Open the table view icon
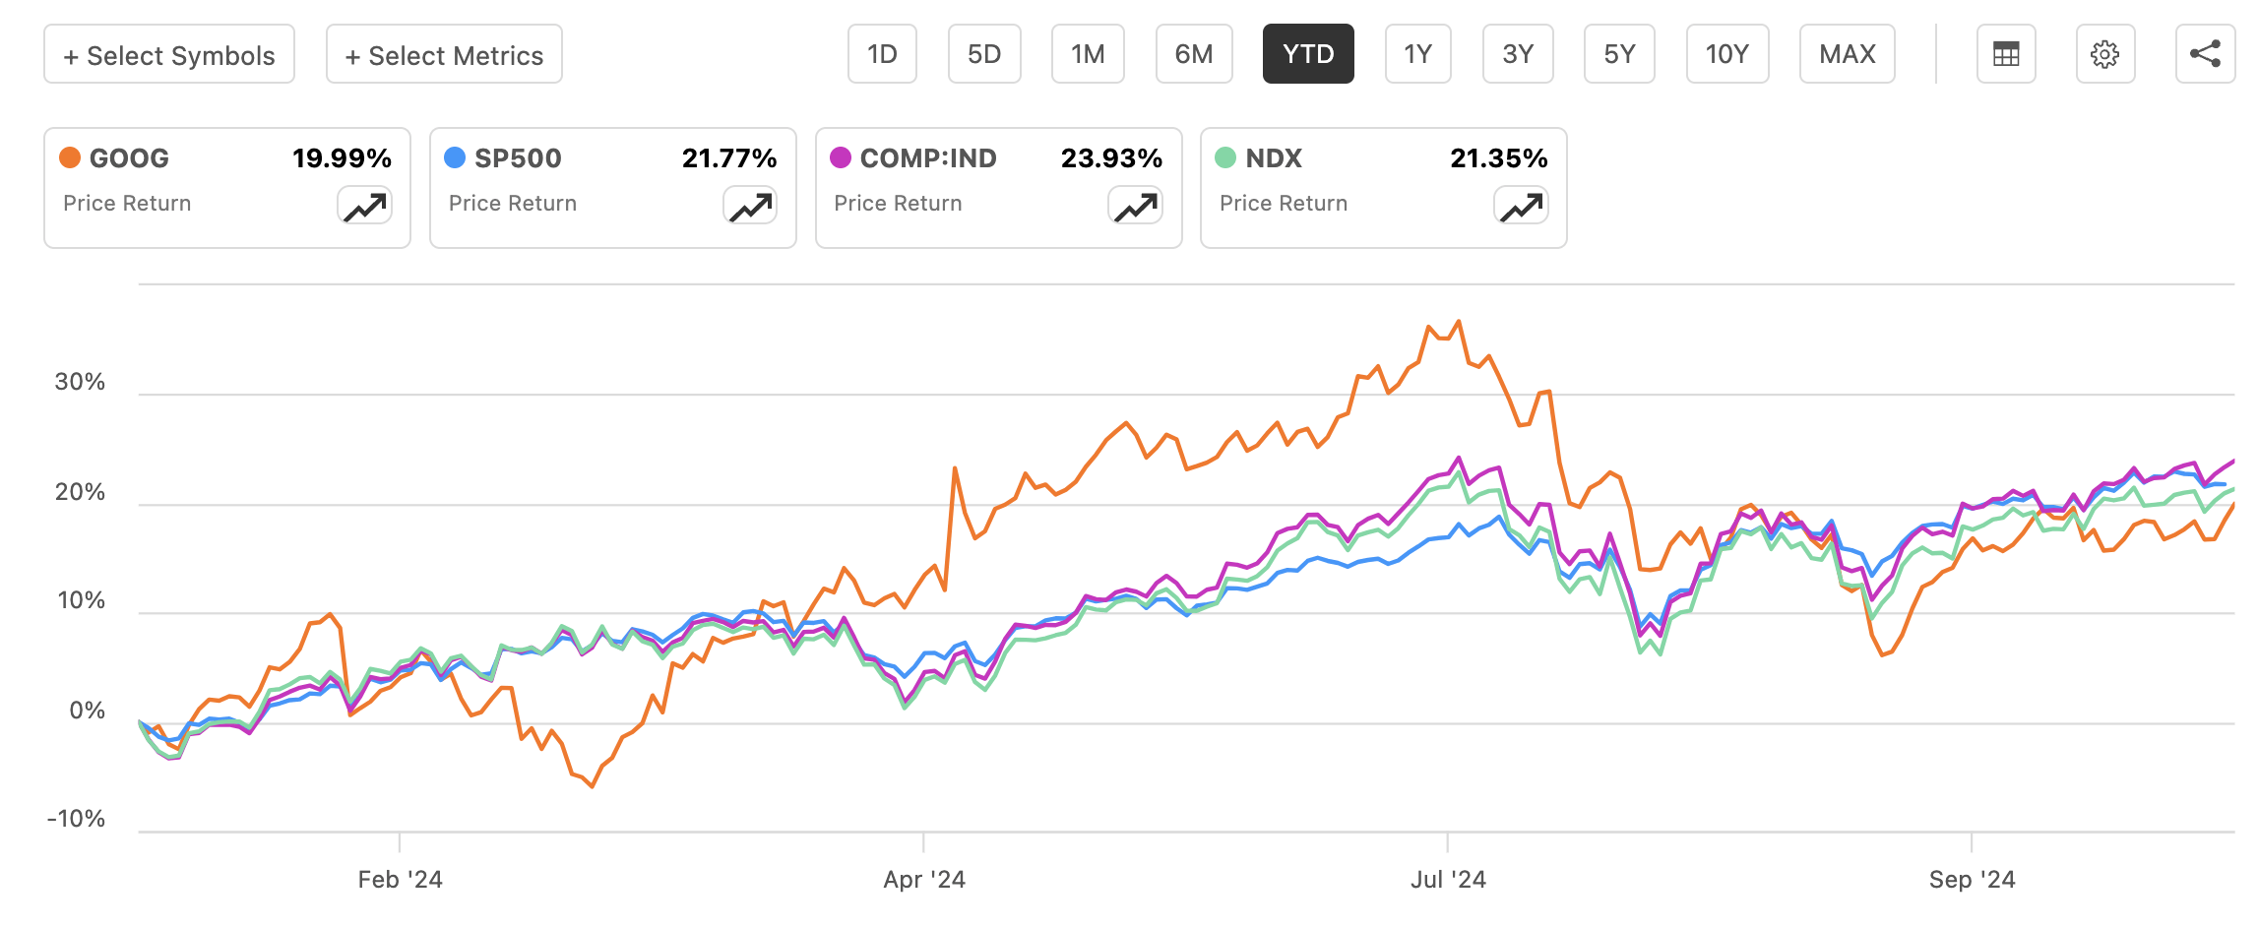The width and height of the screenshot is (2258, 929). coord(2005,54)
